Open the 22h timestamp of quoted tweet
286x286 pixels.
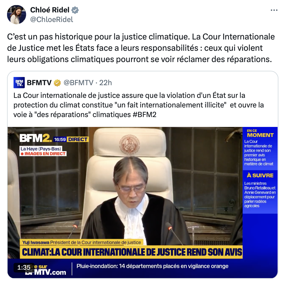105,83
